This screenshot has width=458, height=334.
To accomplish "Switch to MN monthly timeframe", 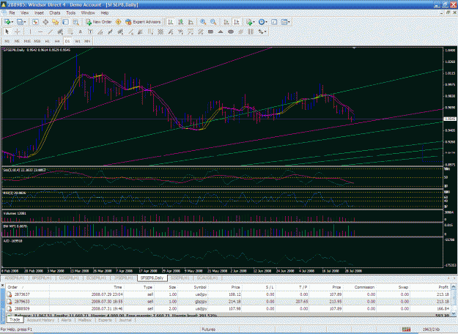I will click(x=87, y=41).
